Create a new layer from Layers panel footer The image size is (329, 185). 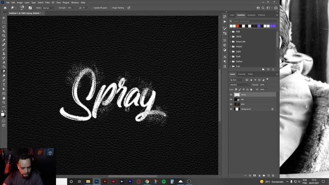(268, 176)
